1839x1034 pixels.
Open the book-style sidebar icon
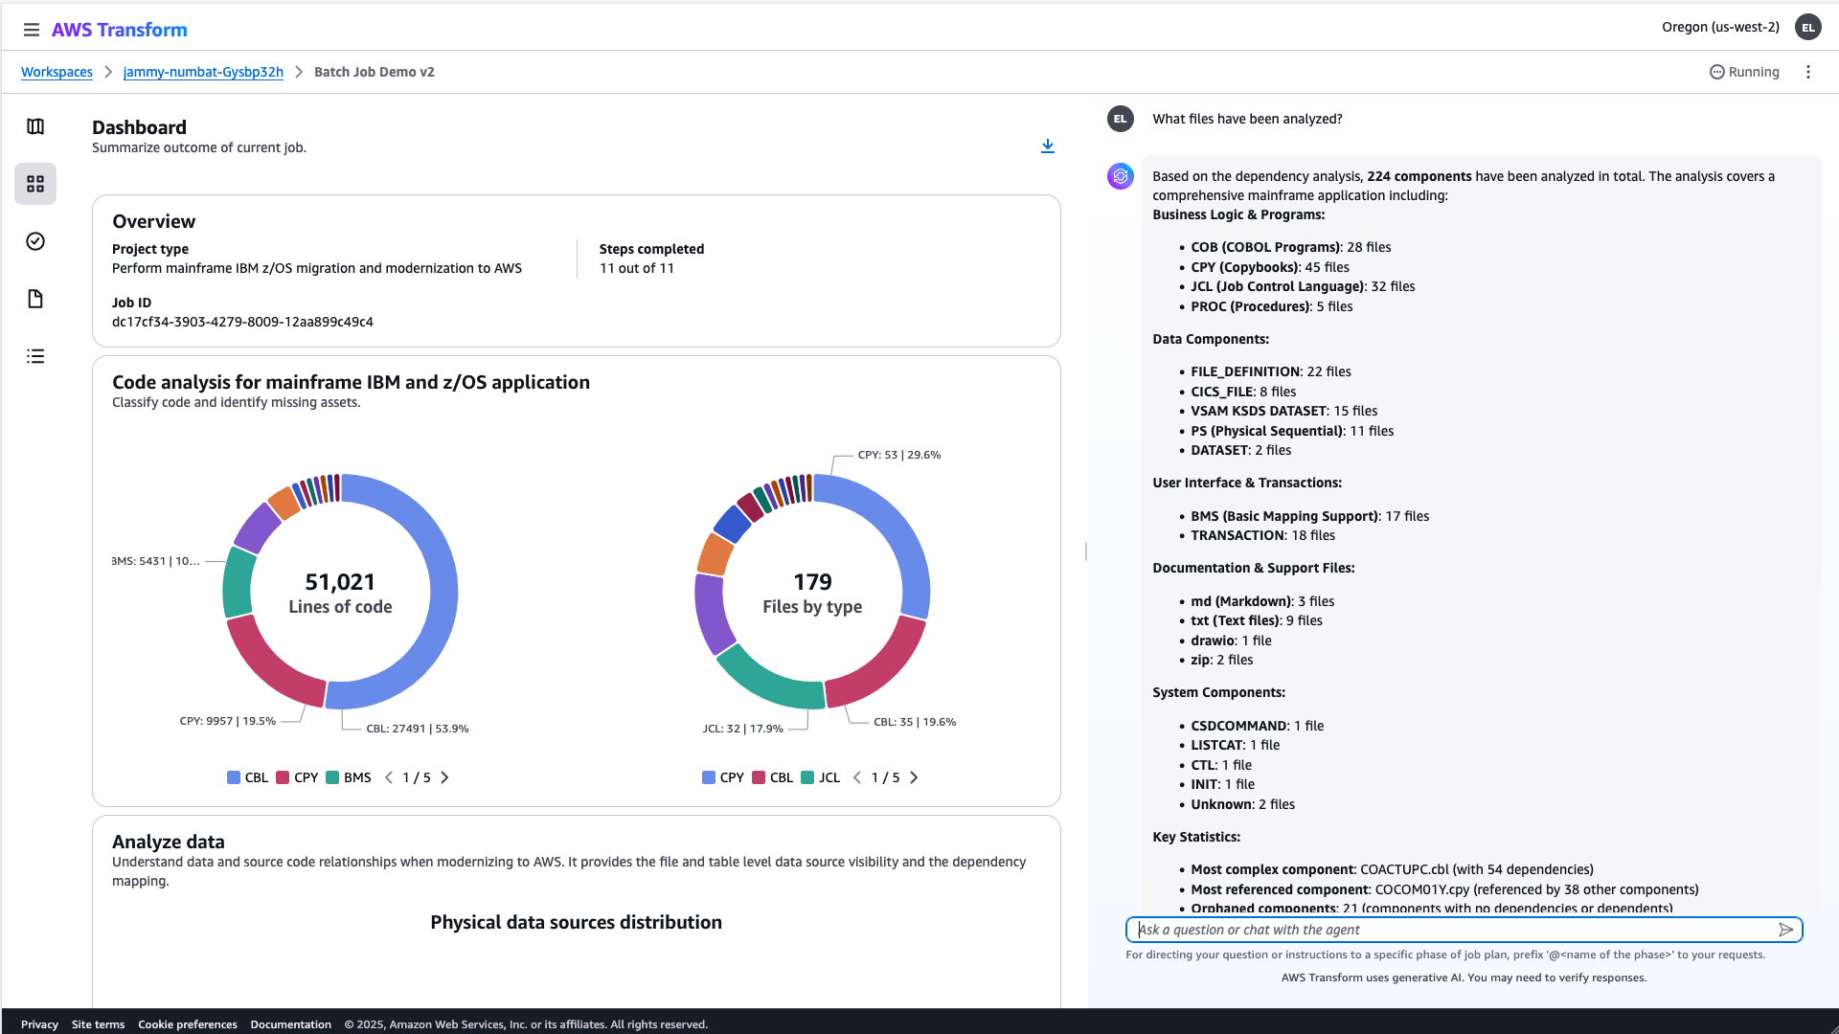tap(35, 126)
